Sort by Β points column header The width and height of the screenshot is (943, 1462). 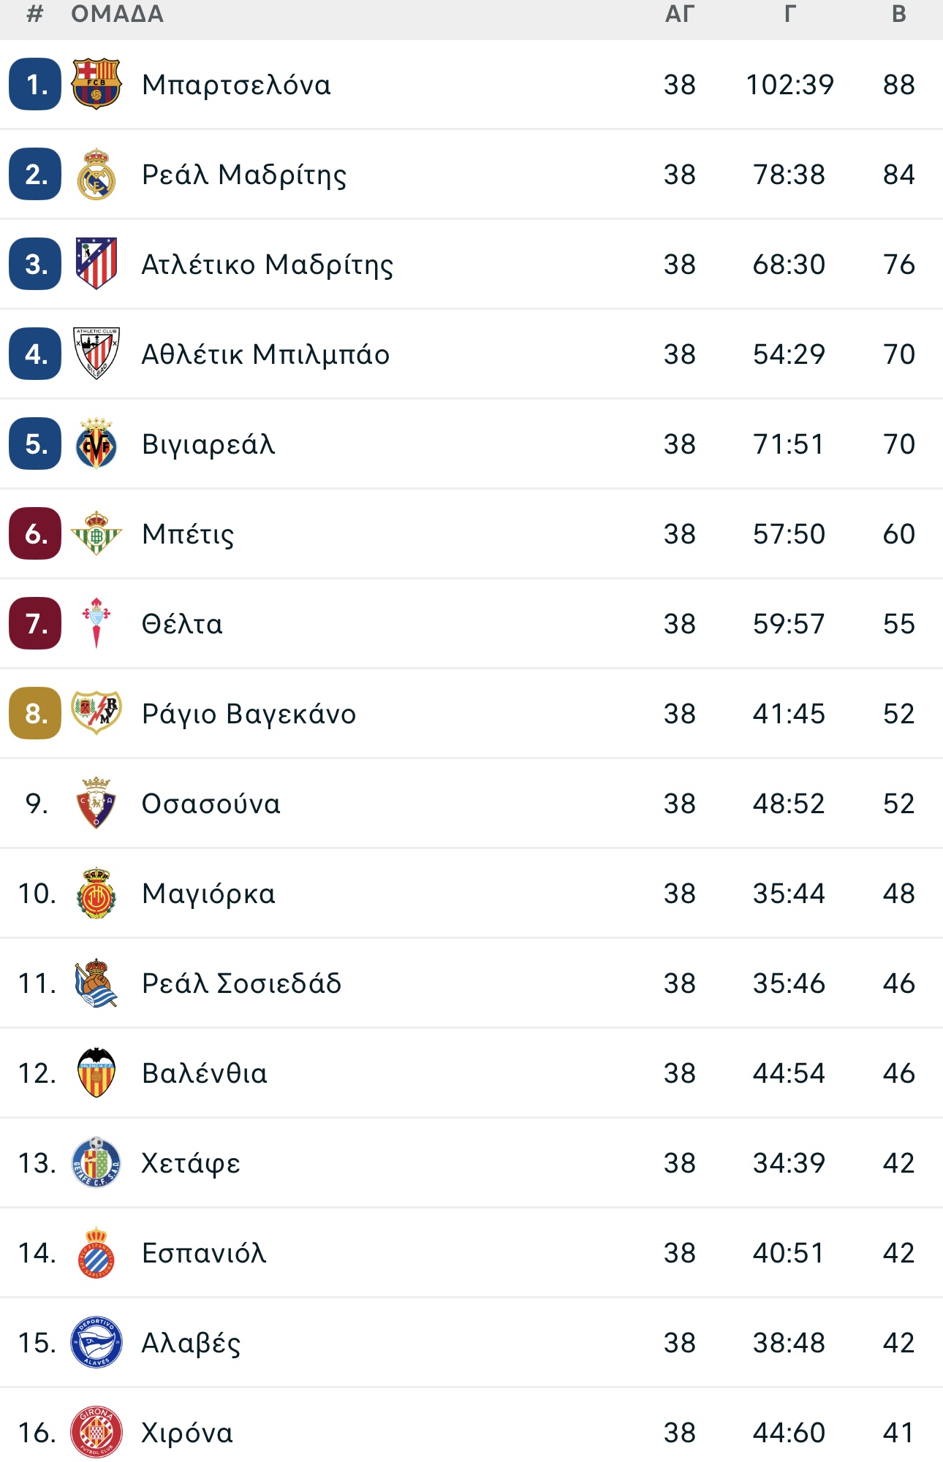pyautogui.click(x=899, y=14)
